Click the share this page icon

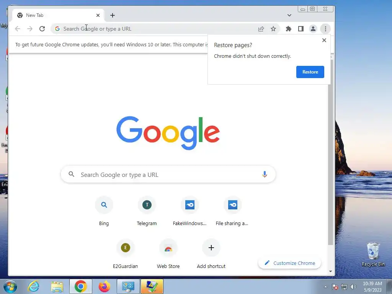tap(261, 29)
